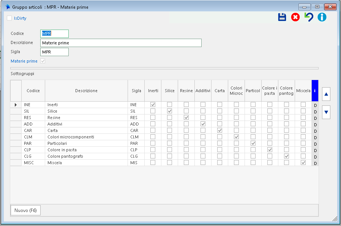Click the Sigla column header
Image resolution: width=341 pixels, height=226 pixels.
pyautogui.click(x=136, y=91)
